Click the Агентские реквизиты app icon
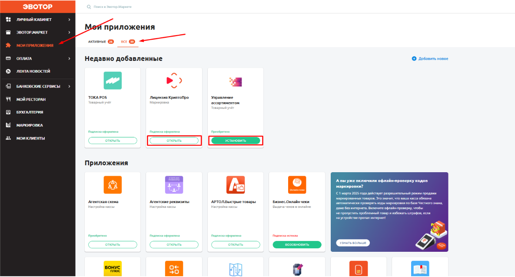515x277 pixels. tap(174, 185)
